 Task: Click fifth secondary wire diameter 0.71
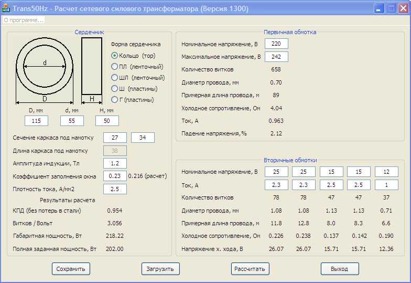[386, 211]
